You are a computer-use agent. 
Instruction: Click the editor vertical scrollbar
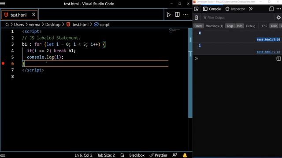tap(190, 73)
